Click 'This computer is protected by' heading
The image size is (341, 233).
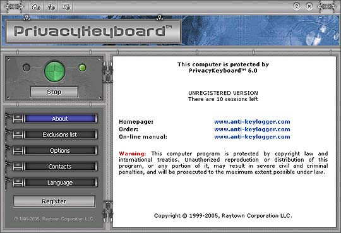click(x=223, y=64)
